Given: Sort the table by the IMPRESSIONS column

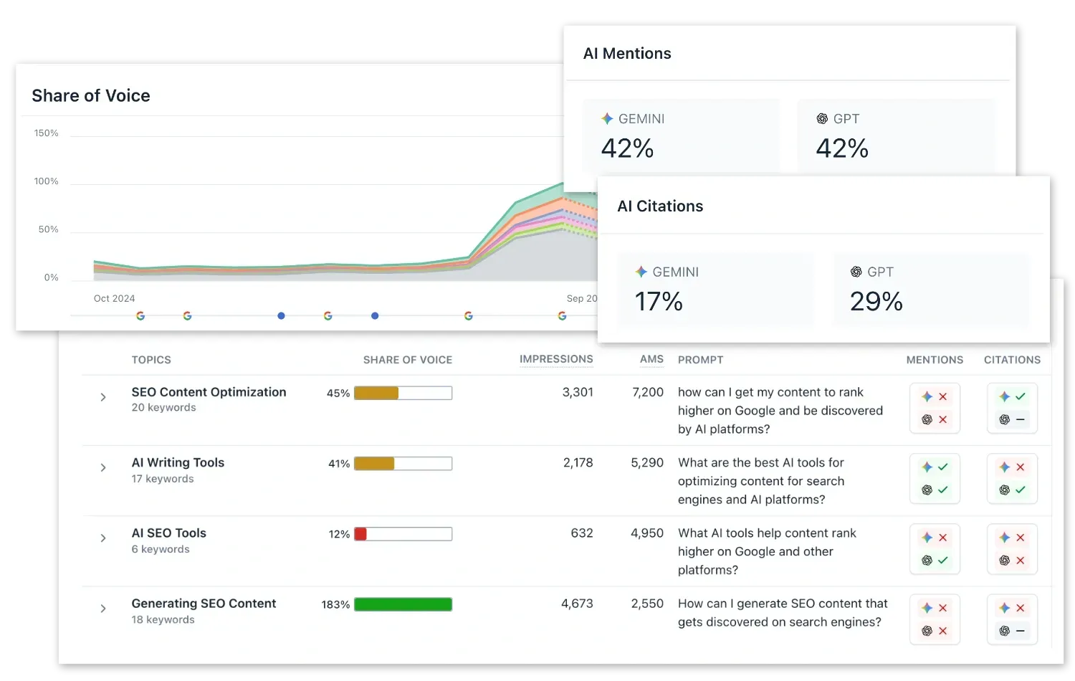Looking at the screenshot, I should (556, 359).
